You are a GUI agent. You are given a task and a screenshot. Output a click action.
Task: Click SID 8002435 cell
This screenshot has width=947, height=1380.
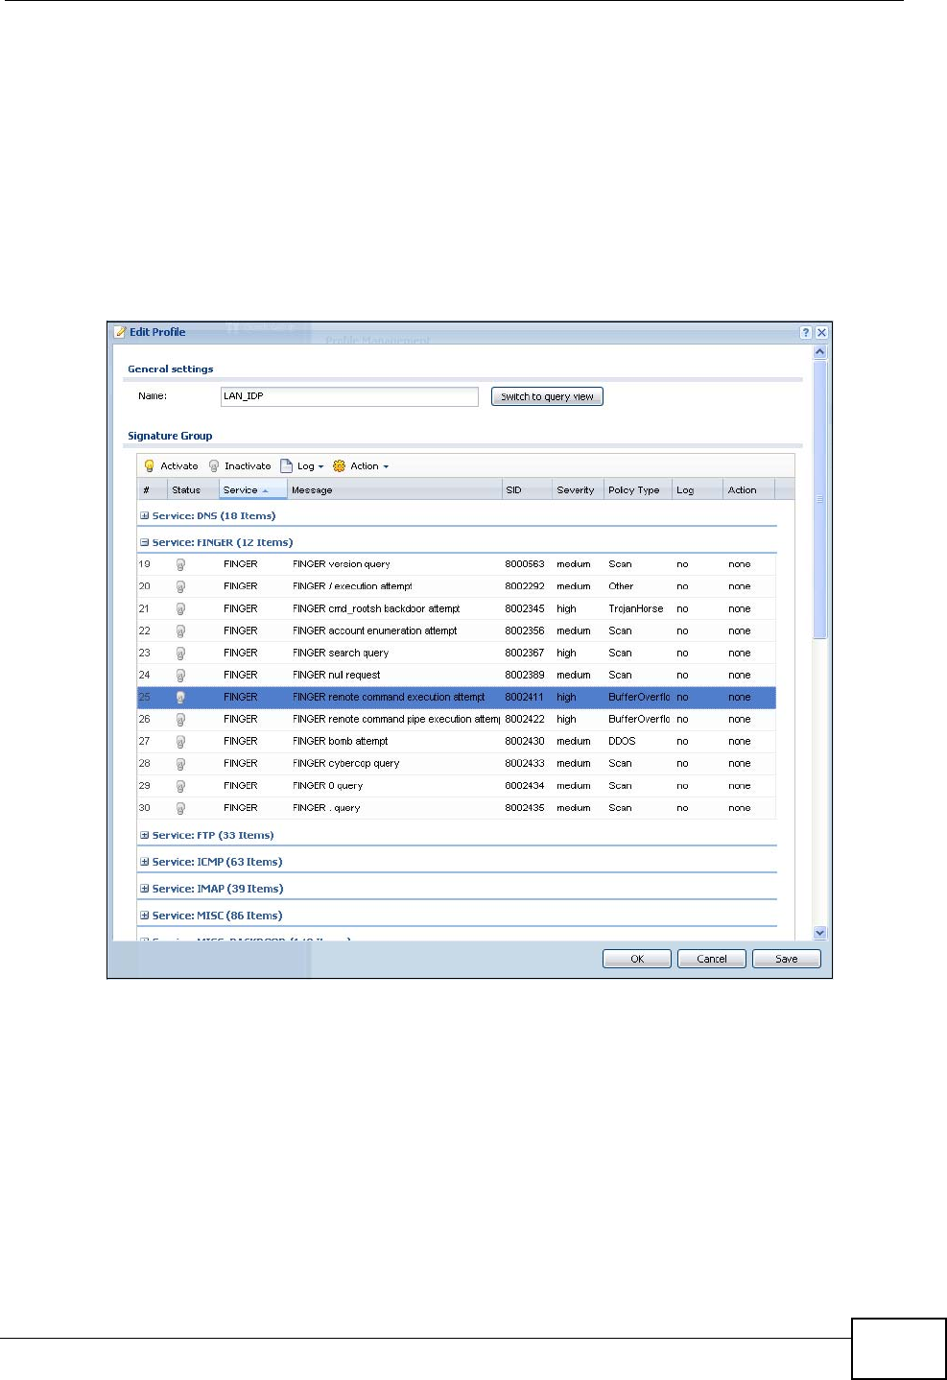click(525, 808)
